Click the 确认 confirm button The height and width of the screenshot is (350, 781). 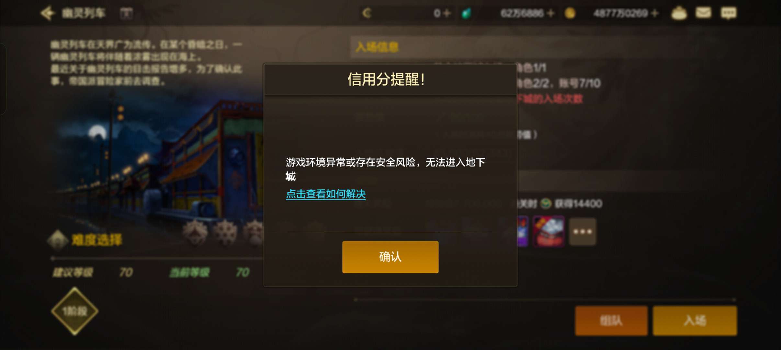tap(390, 257)
